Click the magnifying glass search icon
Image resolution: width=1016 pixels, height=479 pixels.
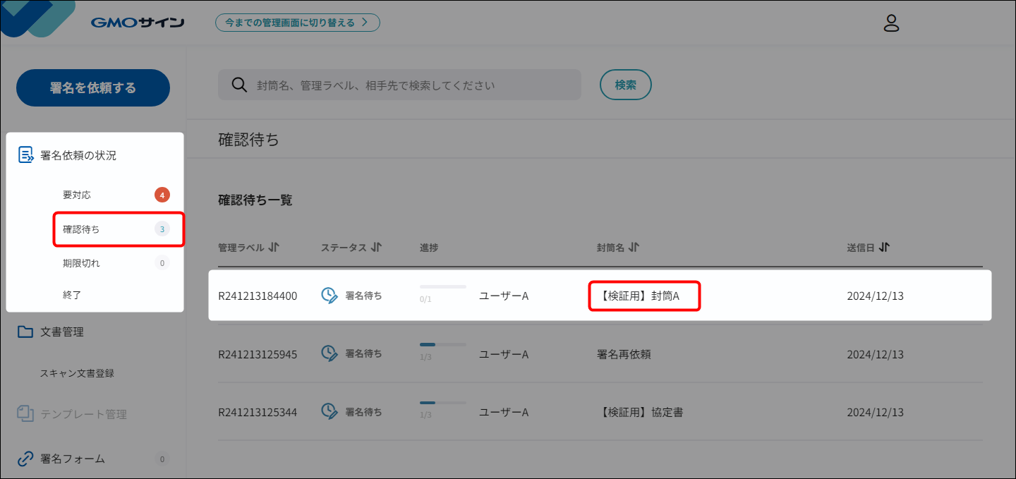click(x=239, y=85)
